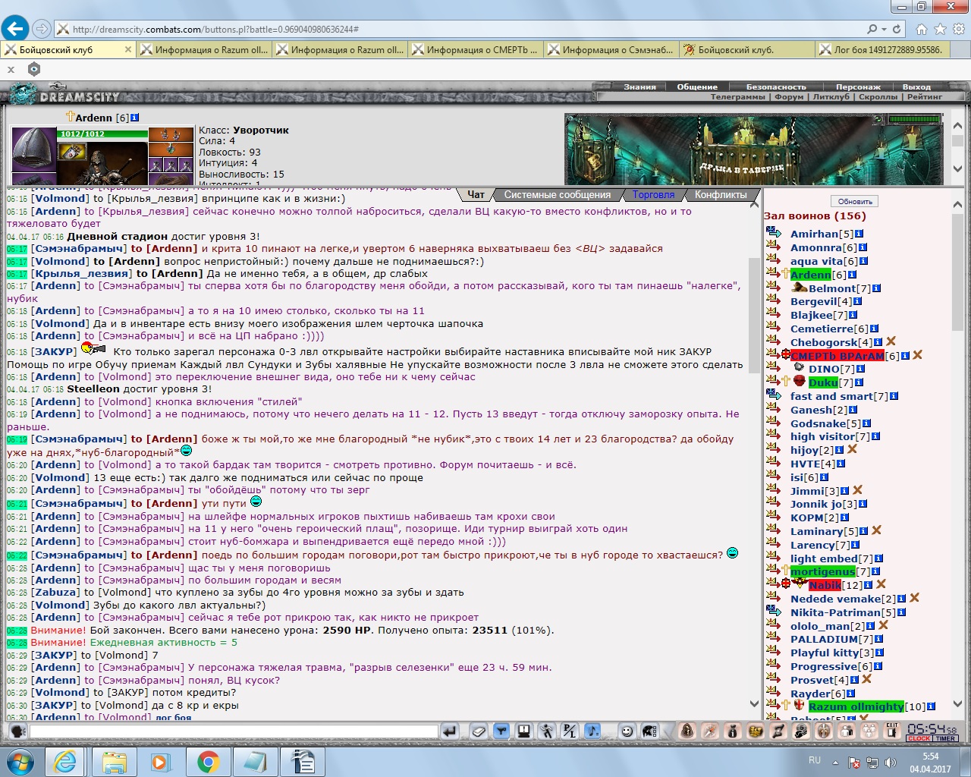Viewport: 971px width, 777px height.
Task: Open the Форум link in top menu
Action: 789,97
